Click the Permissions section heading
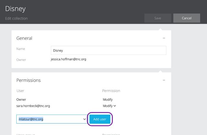This screenshot has height=135, width=207. [x=28, y=80]
